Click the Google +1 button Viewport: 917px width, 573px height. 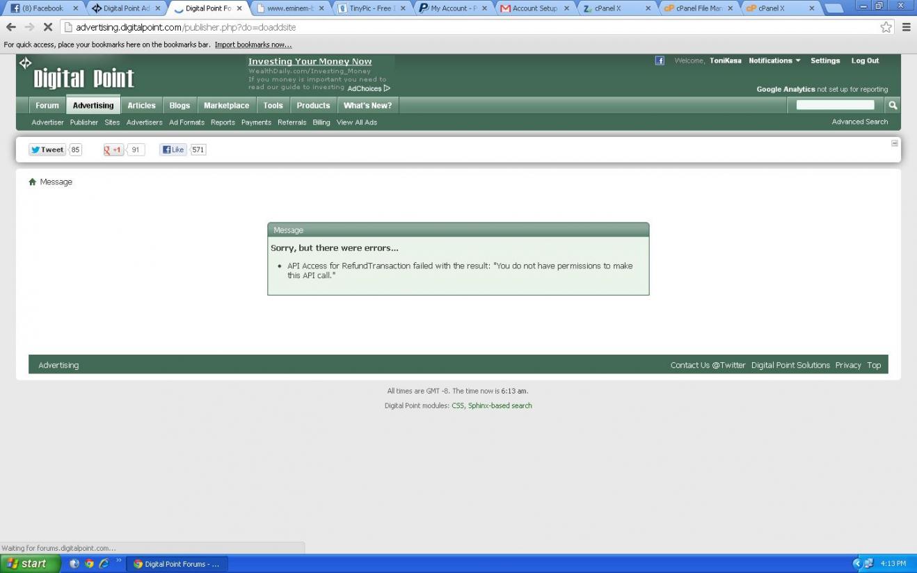(113, 150)
